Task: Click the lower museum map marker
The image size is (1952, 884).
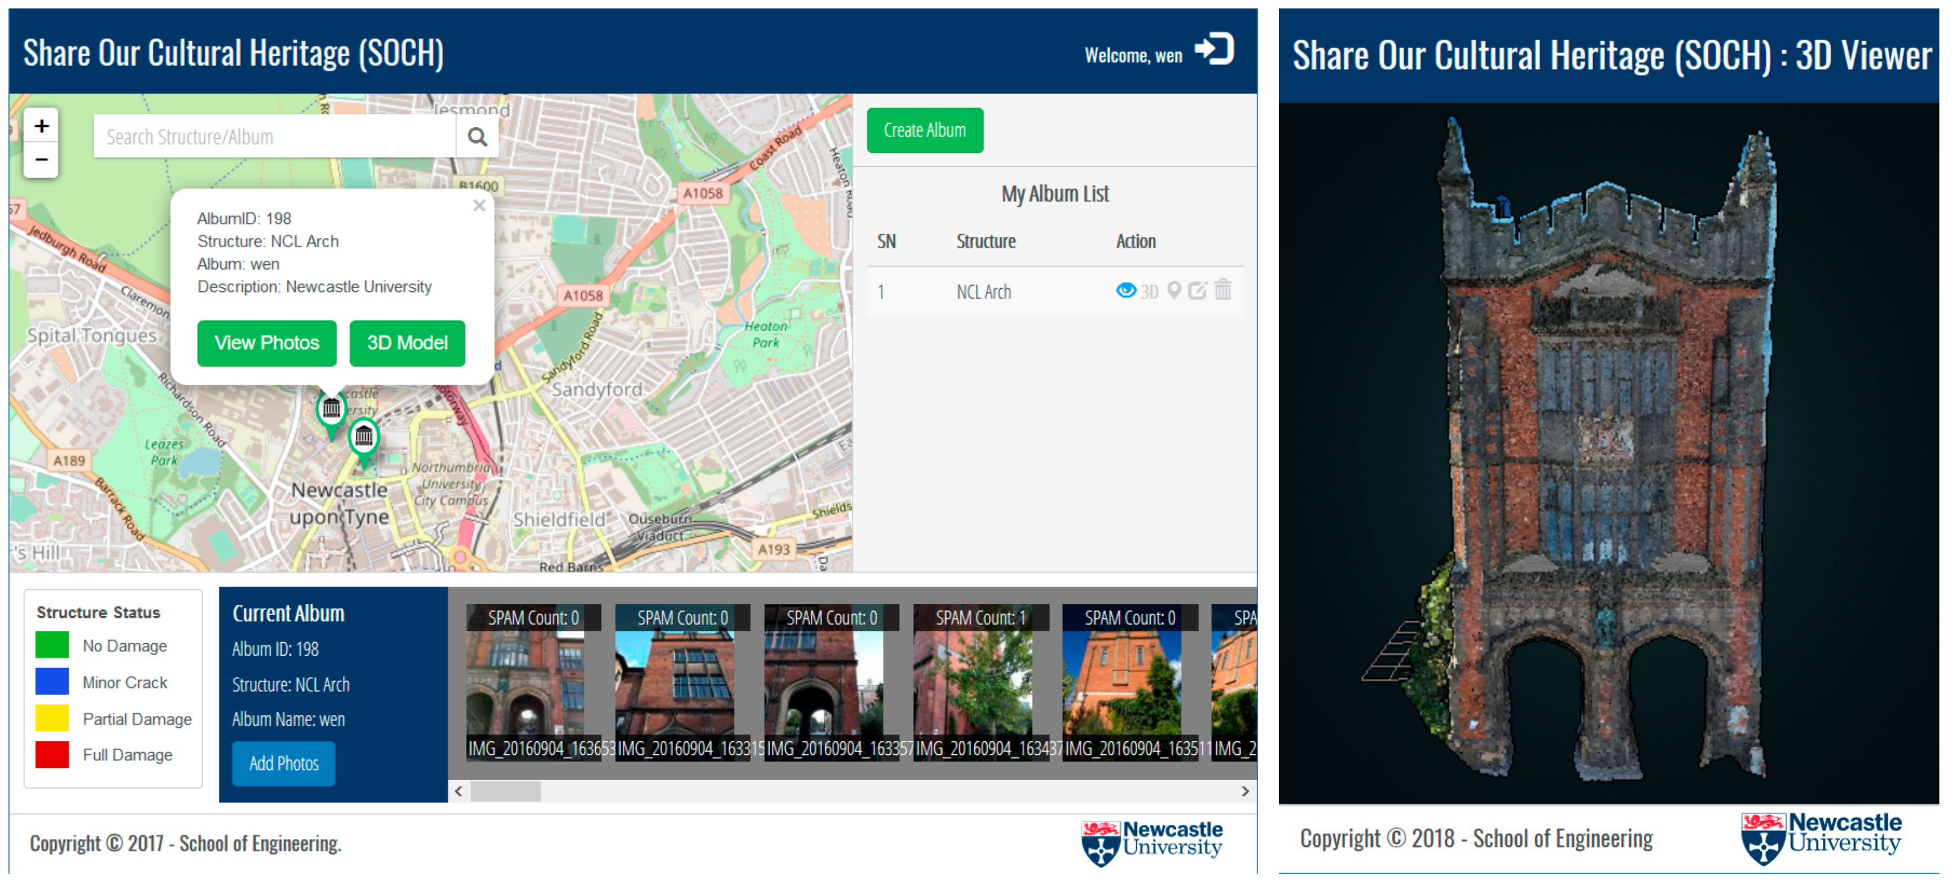Action: 364,437
